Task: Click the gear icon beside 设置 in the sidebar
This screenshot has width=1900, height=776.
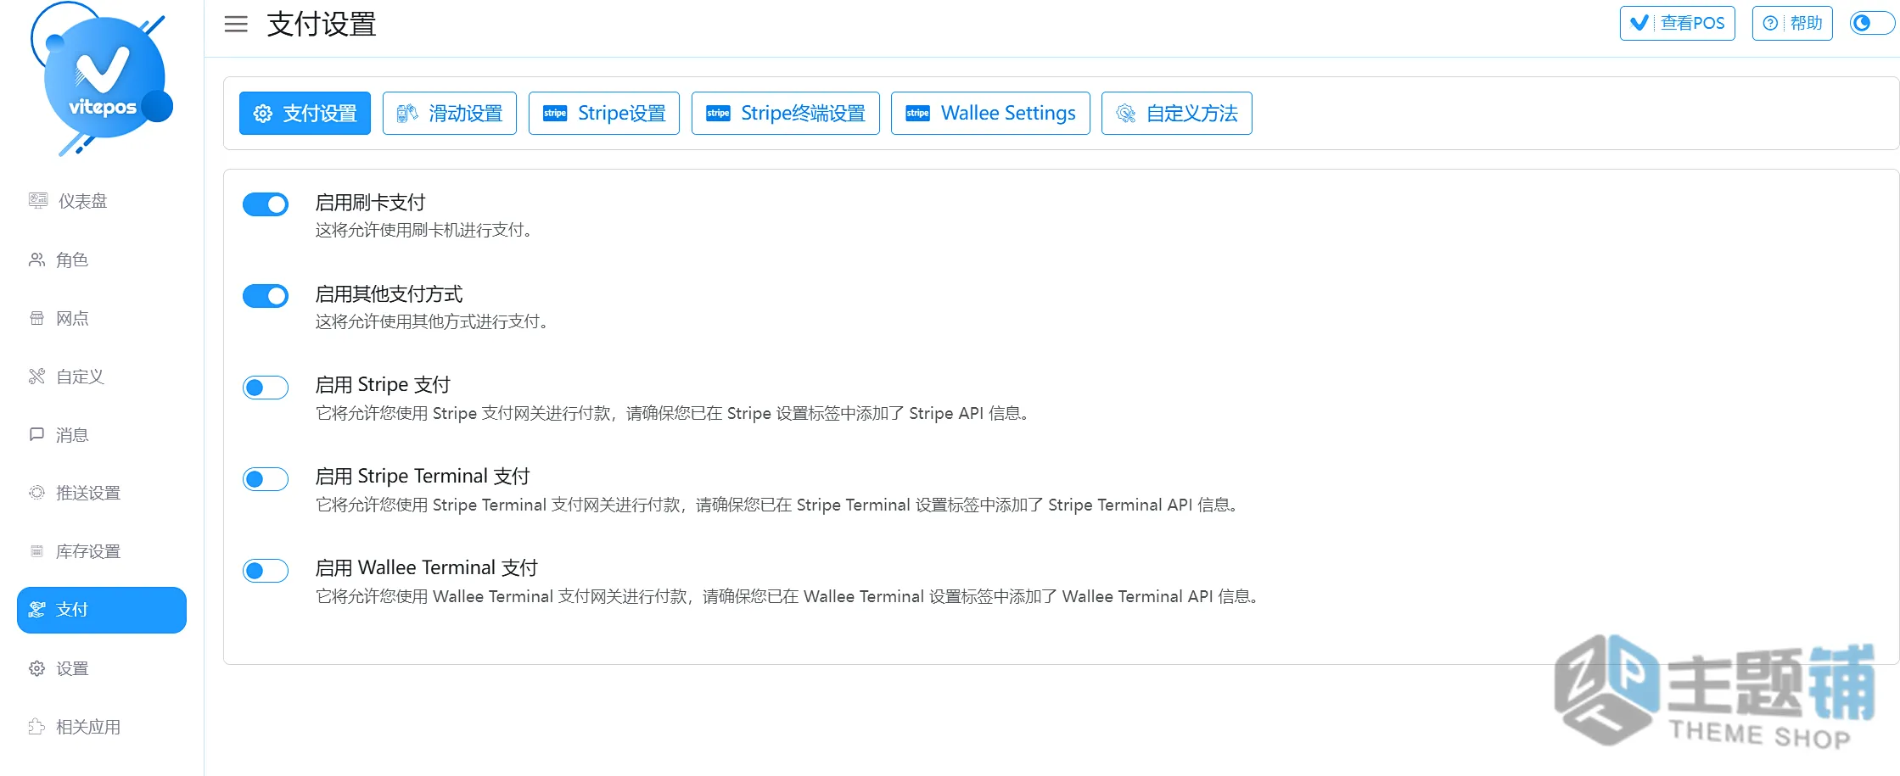Action: [x=36, y=668]
